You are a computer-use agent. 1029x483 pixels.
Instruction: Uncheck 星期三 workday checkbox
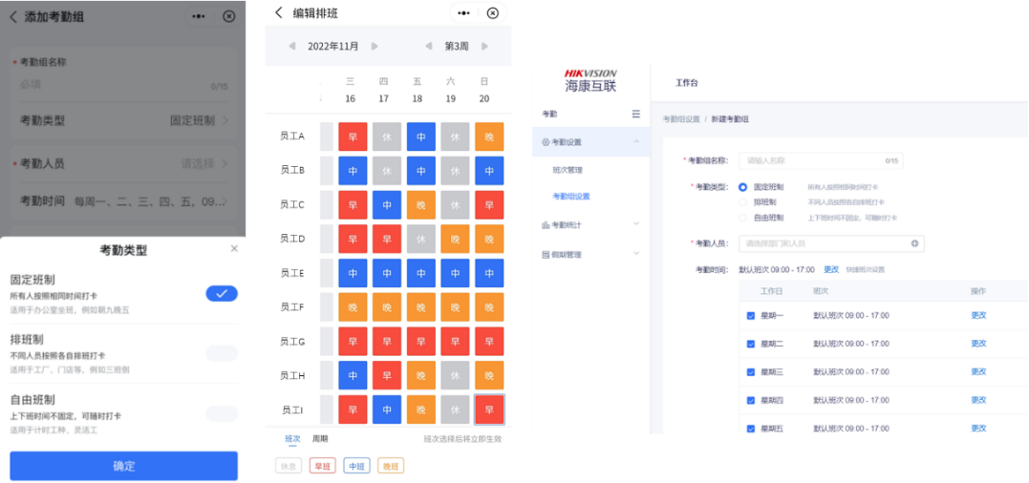click(x=751, y=371)
